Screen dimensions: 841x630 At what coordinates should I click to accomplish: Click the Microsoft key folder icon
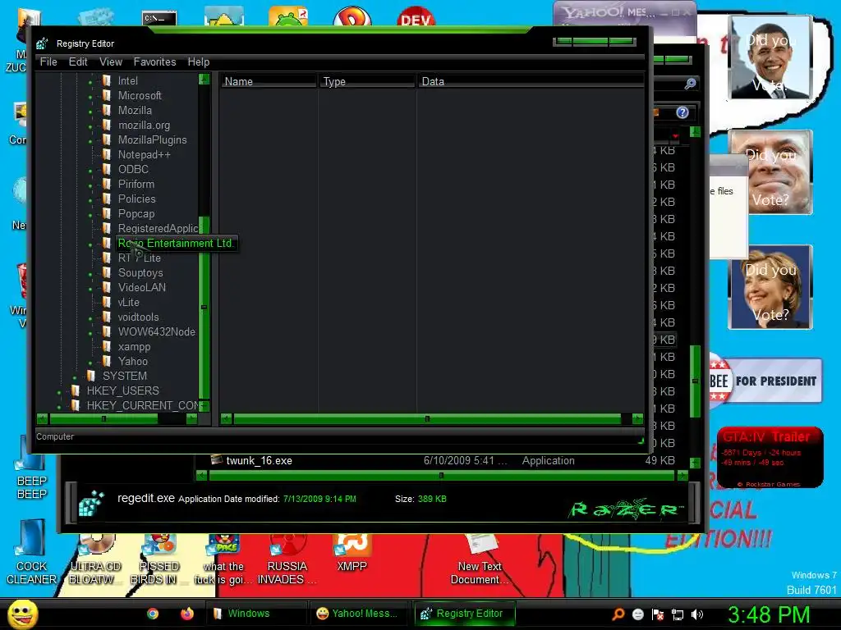point(106,95)
